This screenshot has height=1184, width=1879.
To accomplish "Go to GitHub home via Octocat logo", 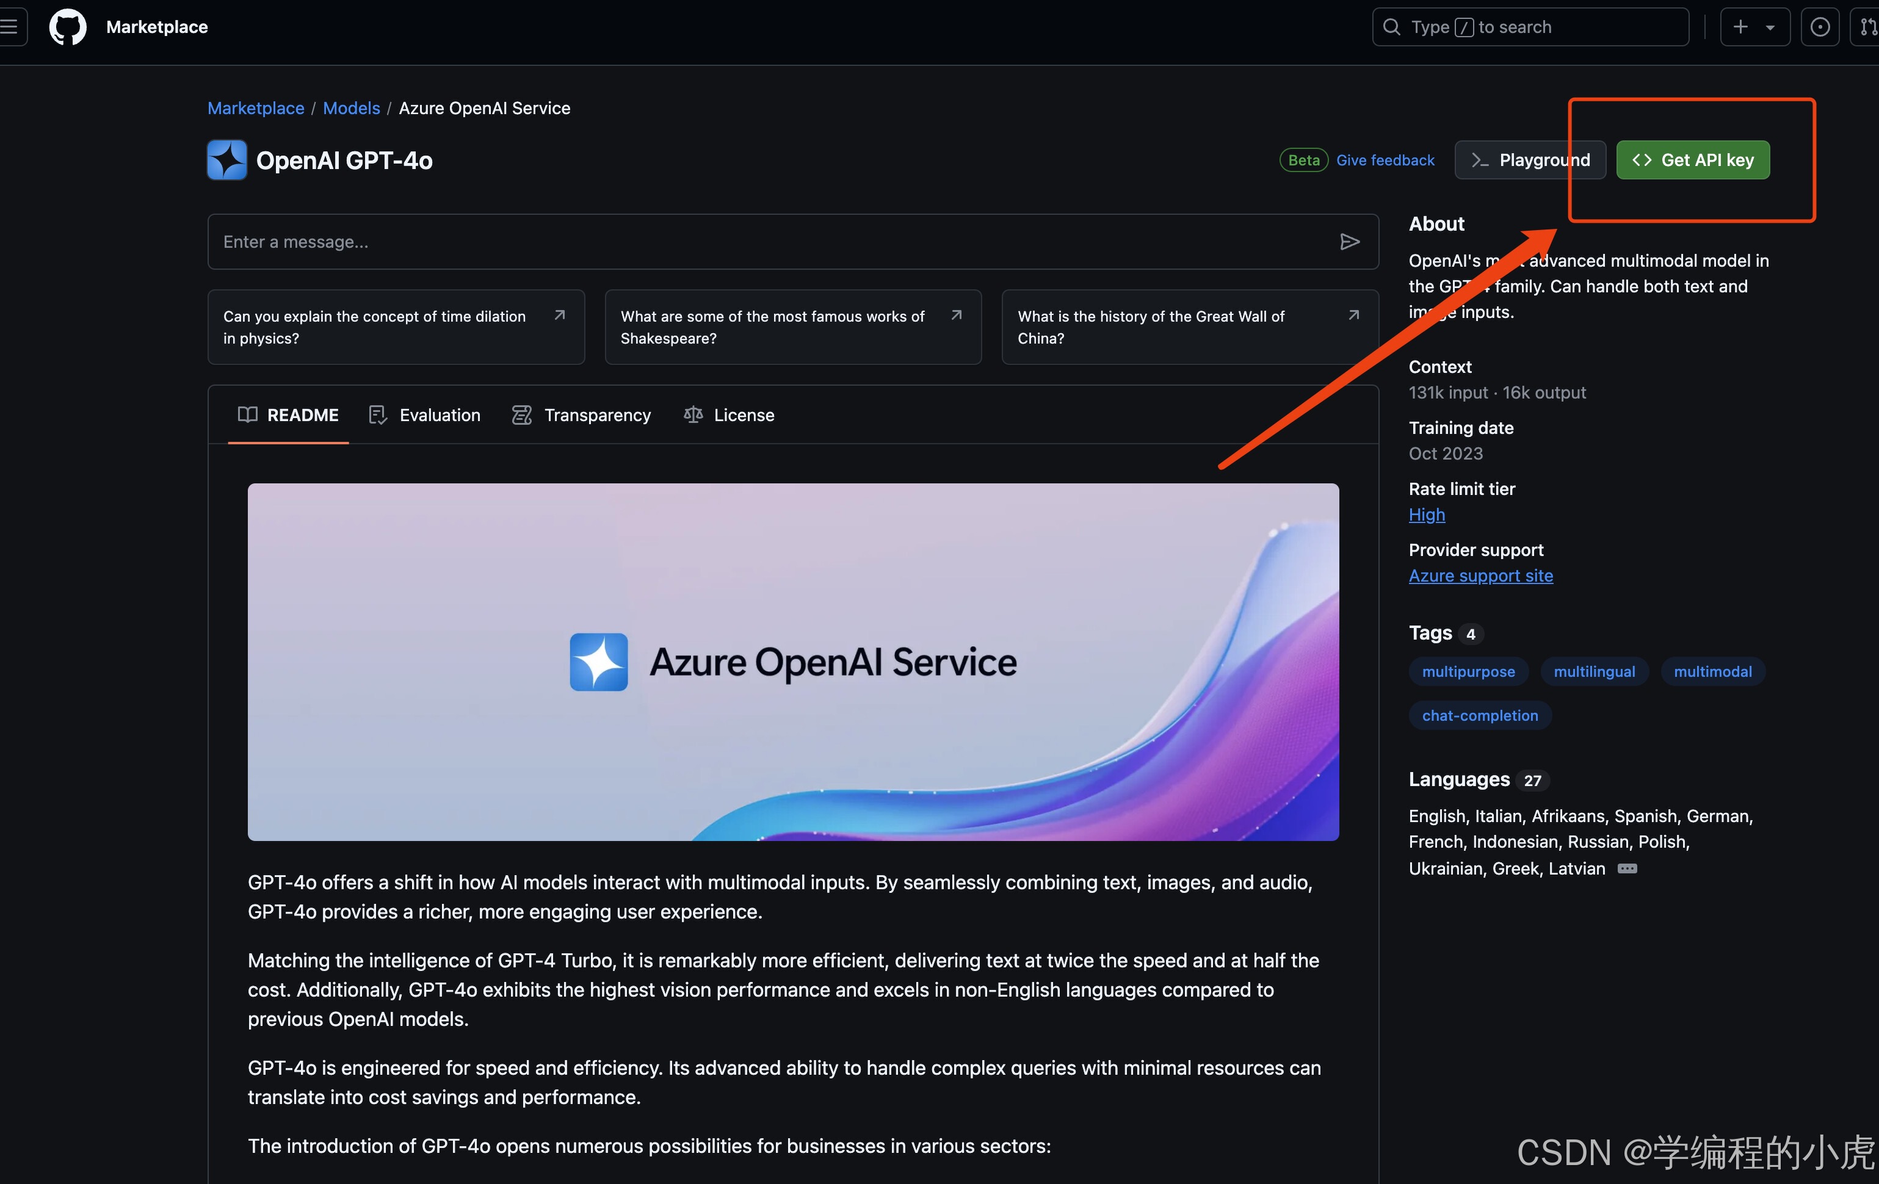I will coord(68,26).
